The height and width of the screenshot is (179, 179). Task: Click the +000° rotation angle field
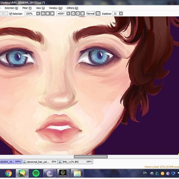61,14
